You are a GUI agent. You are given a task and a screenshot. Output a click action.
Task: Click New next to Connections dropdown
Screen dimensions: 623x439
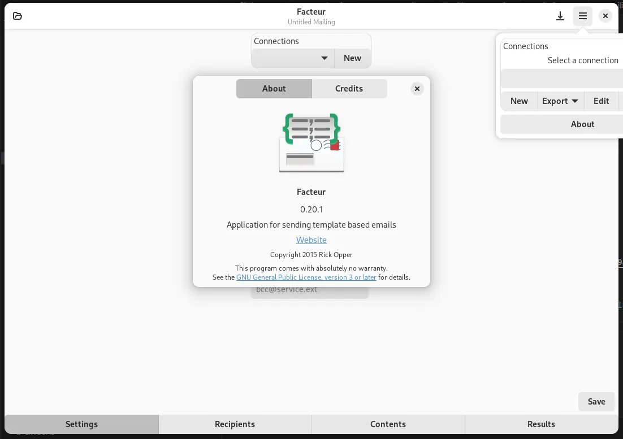pos(352,58)
